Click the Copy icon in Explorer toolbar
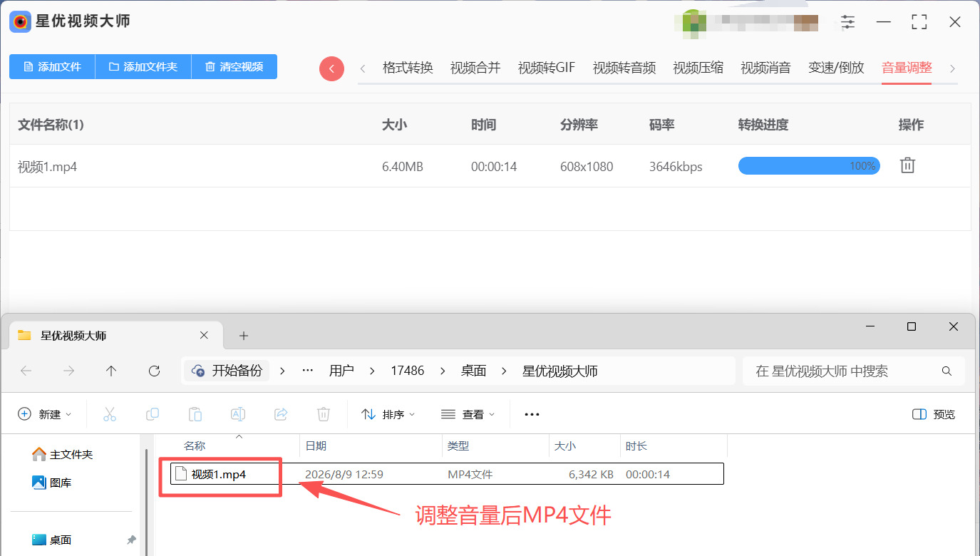Image resolution: width=980 pixels, height=556 pixels. (152, 414)
